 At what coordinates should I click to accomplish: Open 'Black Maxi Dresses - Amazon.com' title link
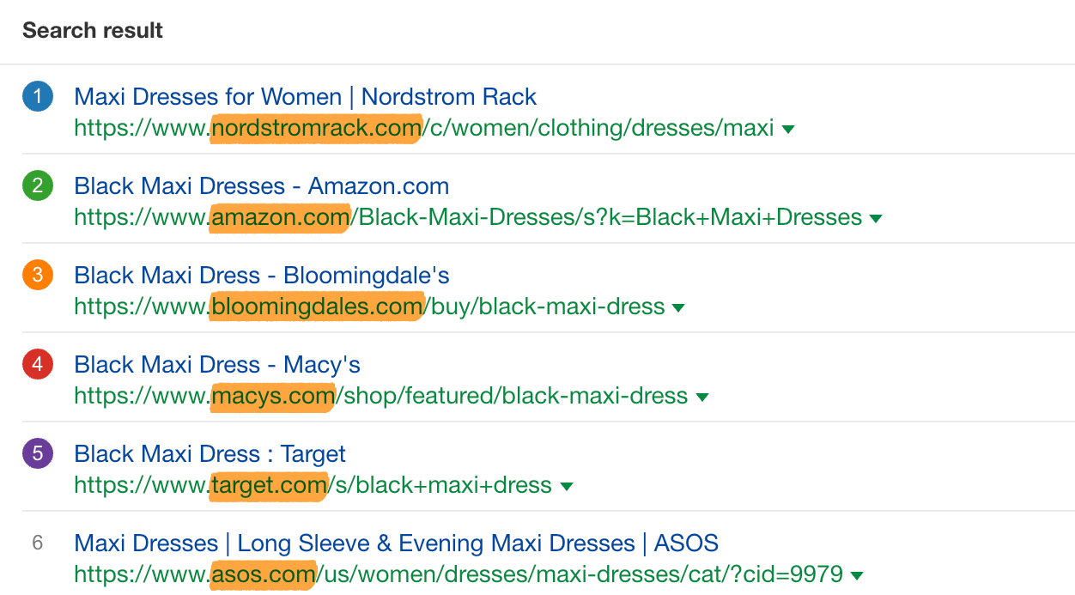pos(262,185)
